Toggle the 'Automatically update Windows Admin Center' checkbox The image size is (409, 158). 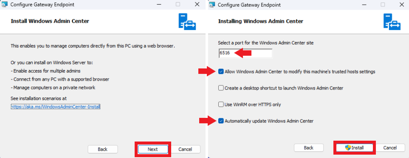pos(221,121)
